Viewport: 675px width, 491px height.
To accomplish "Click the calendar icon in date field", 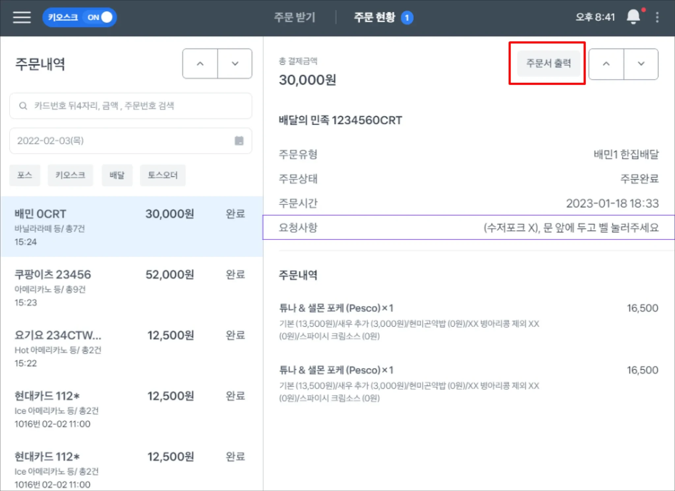I will (x=239, y=141).
